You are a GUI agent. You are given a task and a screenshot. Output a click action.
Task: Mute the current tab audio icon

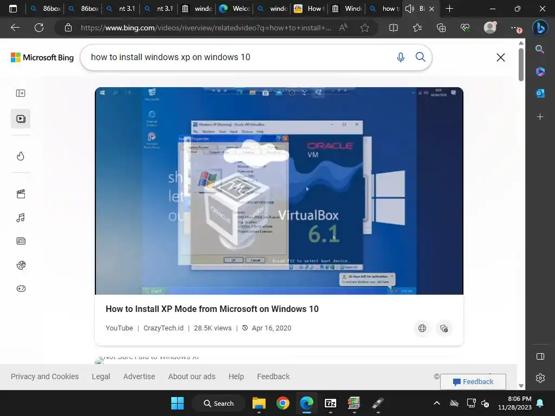click(x=410, y=9)
